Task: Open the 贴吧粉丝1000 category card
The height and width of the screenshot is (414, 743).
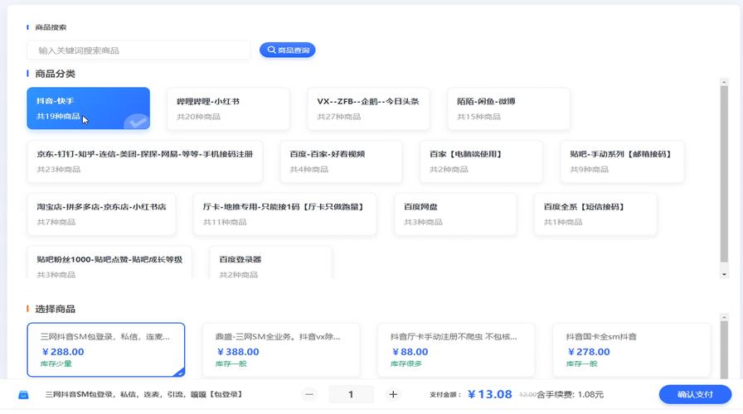Action: click(x=109, y=262)
